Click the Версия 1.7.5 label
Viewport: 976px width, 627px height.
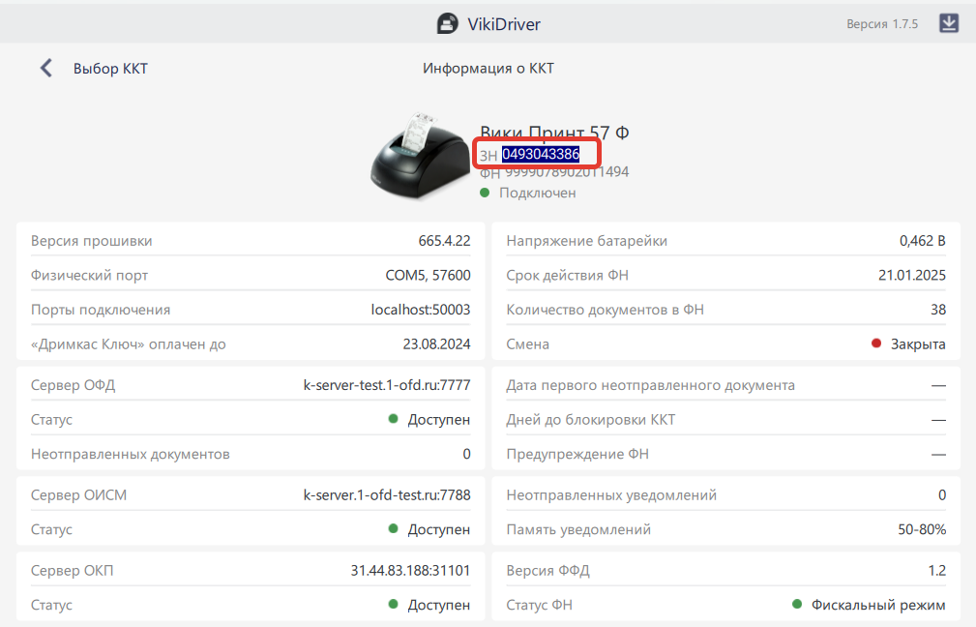882,24
